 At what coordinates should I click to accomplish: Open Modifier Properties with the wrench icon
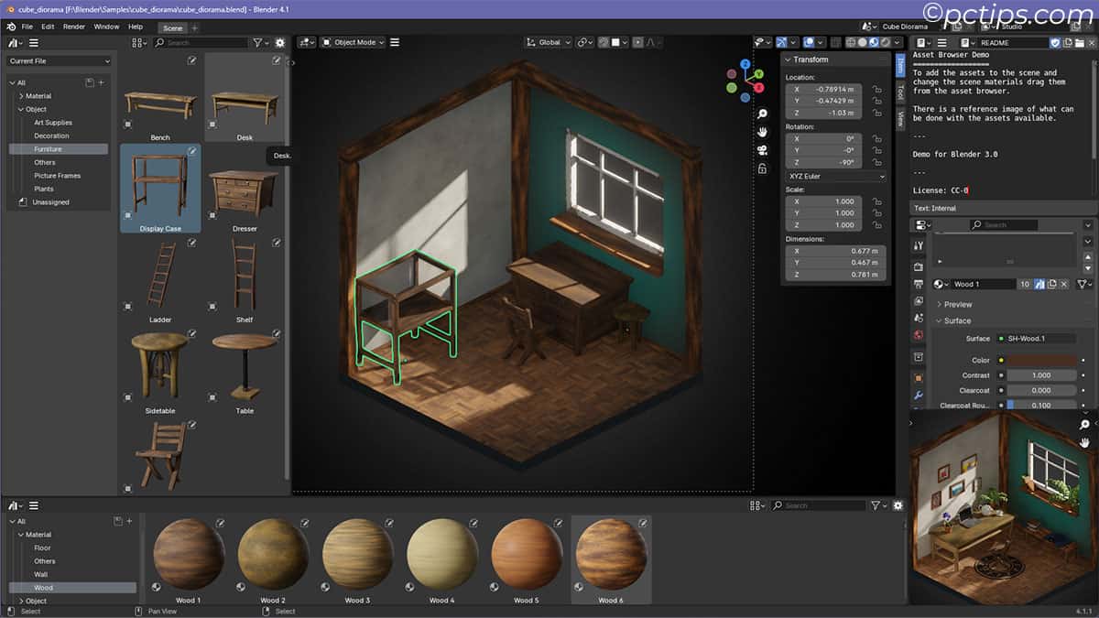(x=919, y=395)
